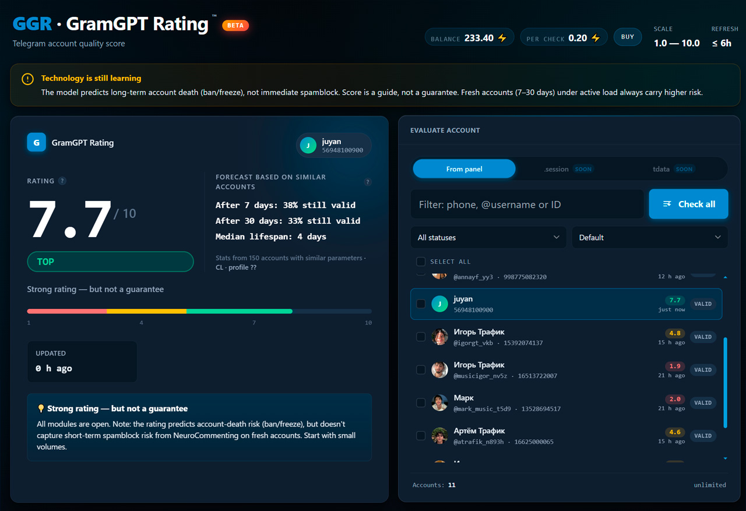Click the sort icon on Check all
This screenshot has width=746, height=511.
point(667,204)
